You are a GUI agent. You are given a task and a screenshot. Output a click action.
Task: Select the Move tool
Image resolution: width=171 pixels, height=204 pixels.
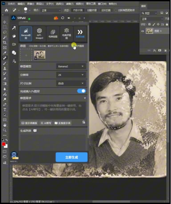coord(5,22)
